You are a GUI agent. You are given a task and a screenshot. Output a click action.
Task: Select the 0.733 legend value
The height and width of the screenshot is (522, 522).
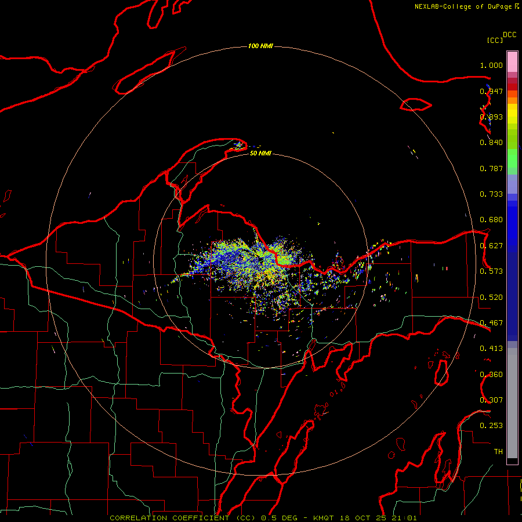point(491,194)
